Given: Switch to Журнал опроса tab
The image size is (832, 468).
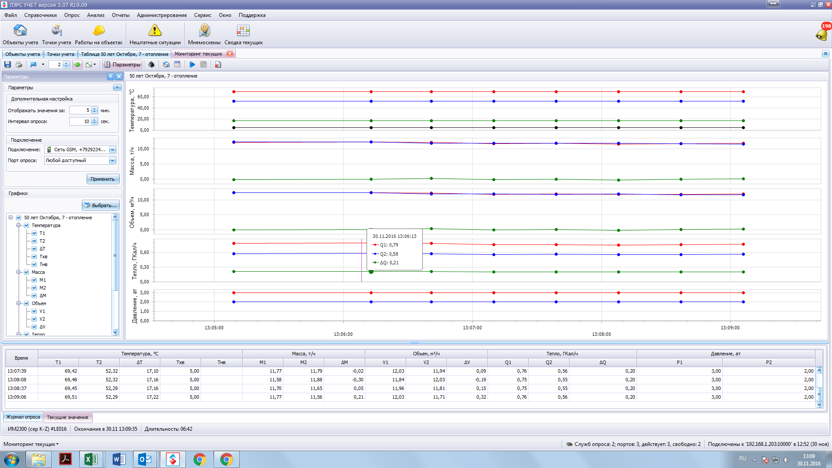Looking at the screenshot, I should click(23, 417).
